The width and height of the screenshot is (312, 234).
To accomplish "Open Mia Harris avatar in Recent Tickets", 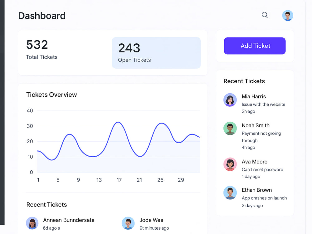I will 230,100.
